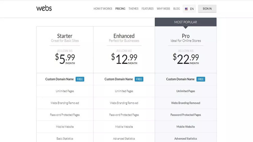Click the FREE badge in Enhanced column

click(x=139, y=79)
